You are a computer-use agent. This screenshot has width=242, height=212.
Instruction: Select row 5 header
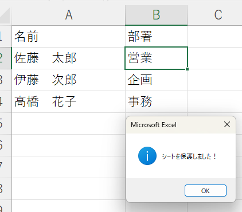6,123
